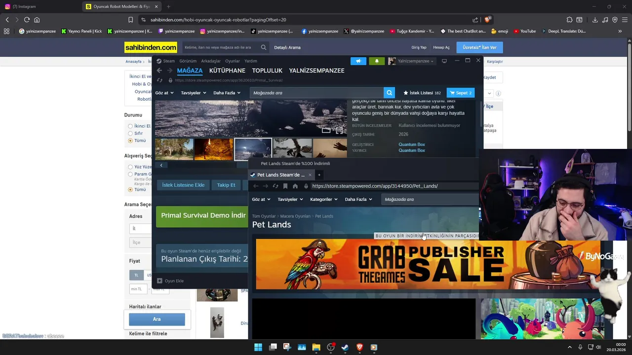Open the browser extensions puzzle icon
This screenshot has height=355, width=632.
569,20
